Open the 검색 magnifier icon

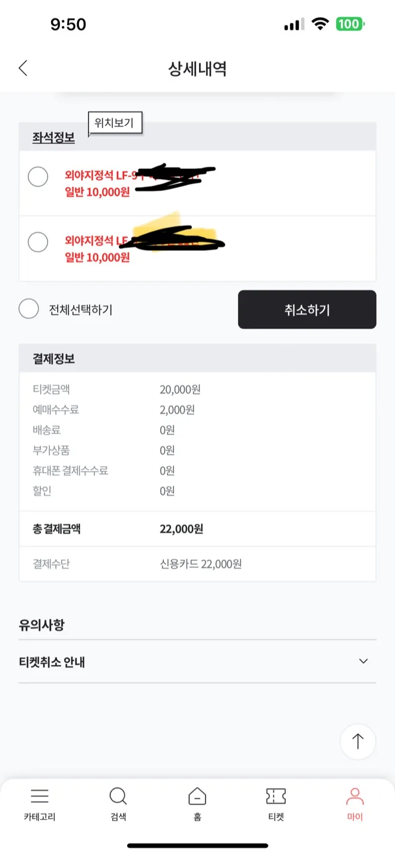coord(118,797)
